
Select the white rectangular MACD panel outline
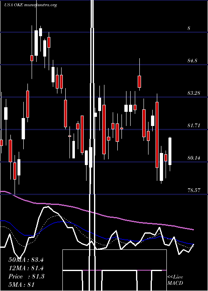[114, 270]
